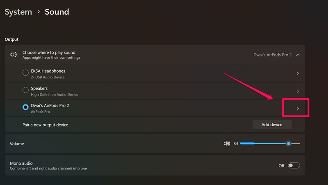
Task: Mute using the volume speaker icon
Action: click(226, 143)
